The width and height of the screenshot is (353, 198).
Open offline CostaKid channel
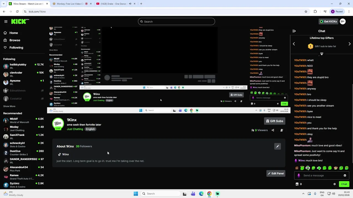tap(23, 98)
